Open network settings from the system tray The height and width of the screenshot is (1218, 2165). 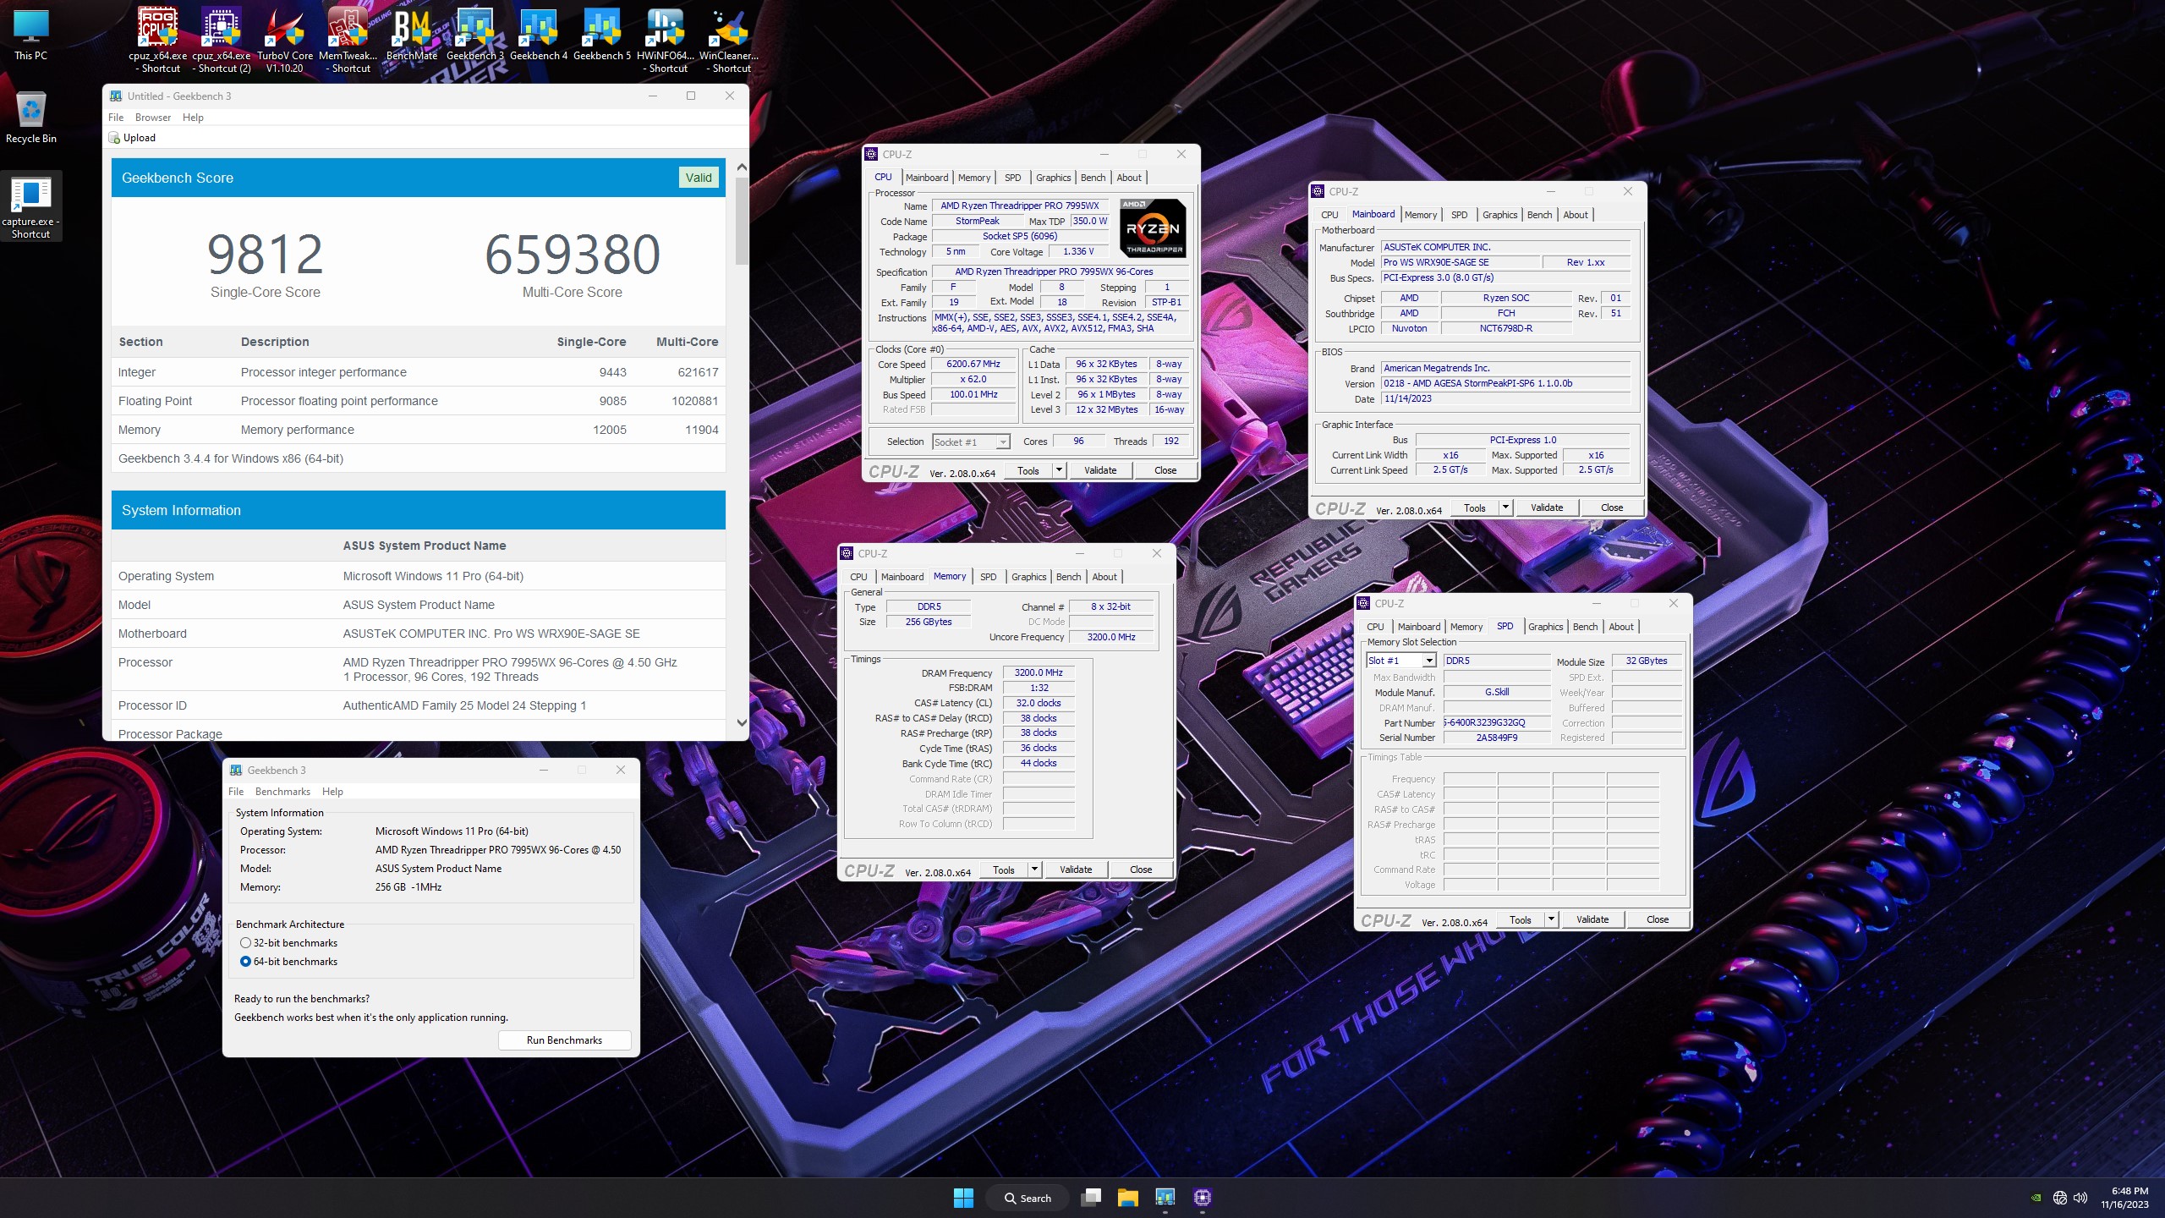pos(2060,1198)
